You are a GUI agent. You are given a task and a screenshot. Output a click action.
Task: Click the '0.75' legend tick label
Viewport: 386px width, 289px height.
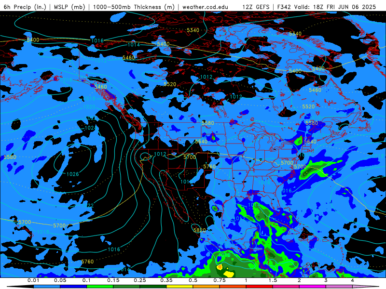(220, 280)
